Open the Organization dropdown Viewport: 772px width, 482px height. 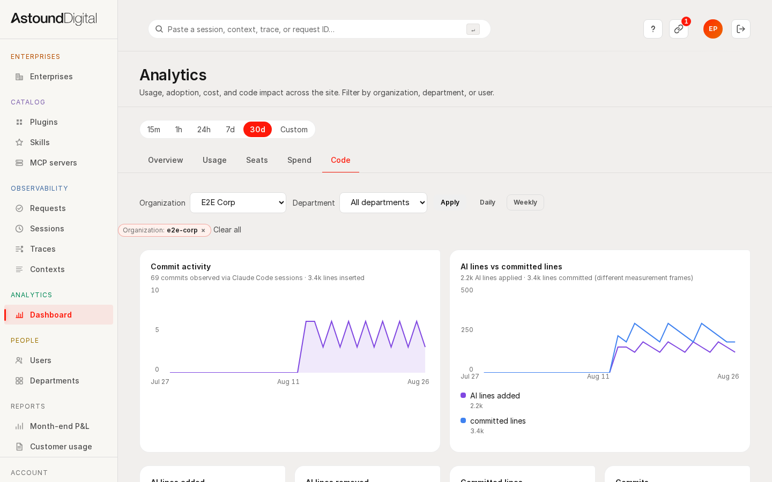coord(238,202)
